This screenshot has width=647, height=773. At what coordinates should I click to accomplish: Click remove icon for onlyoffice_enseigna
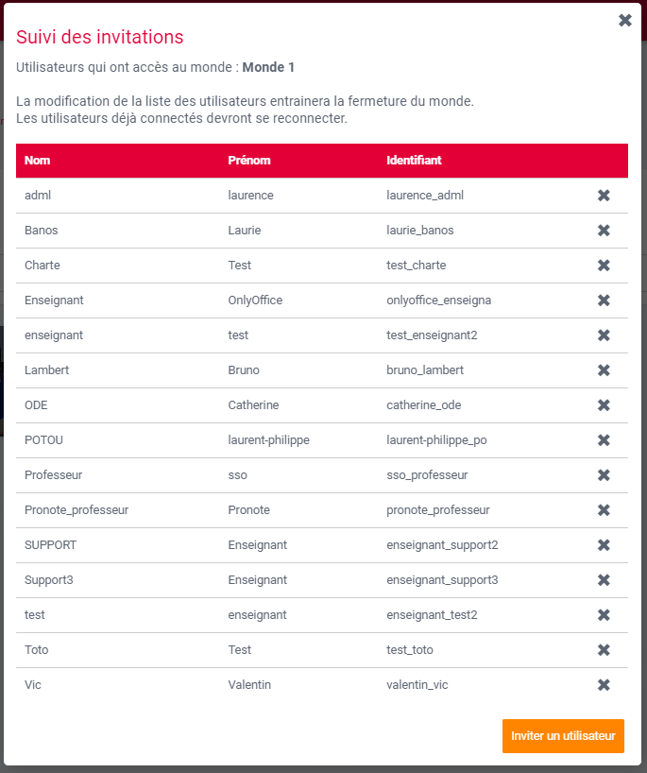click(x=604, y=301)
